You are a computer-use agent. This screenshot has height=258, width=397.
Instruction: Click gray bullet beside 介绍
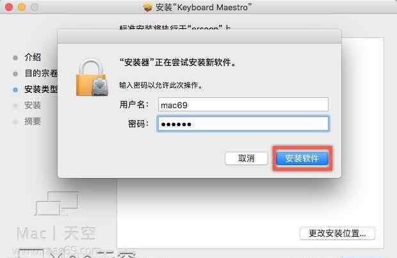coord(15,58)
